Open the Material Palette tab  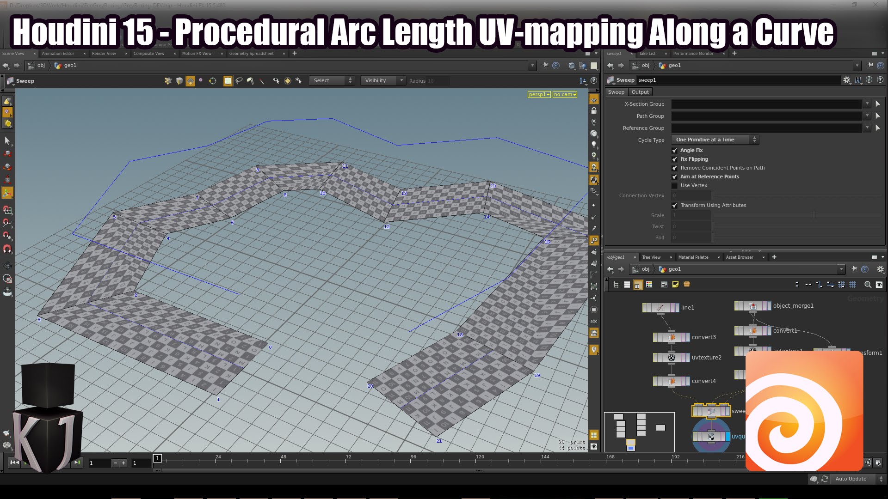(693, 257)
